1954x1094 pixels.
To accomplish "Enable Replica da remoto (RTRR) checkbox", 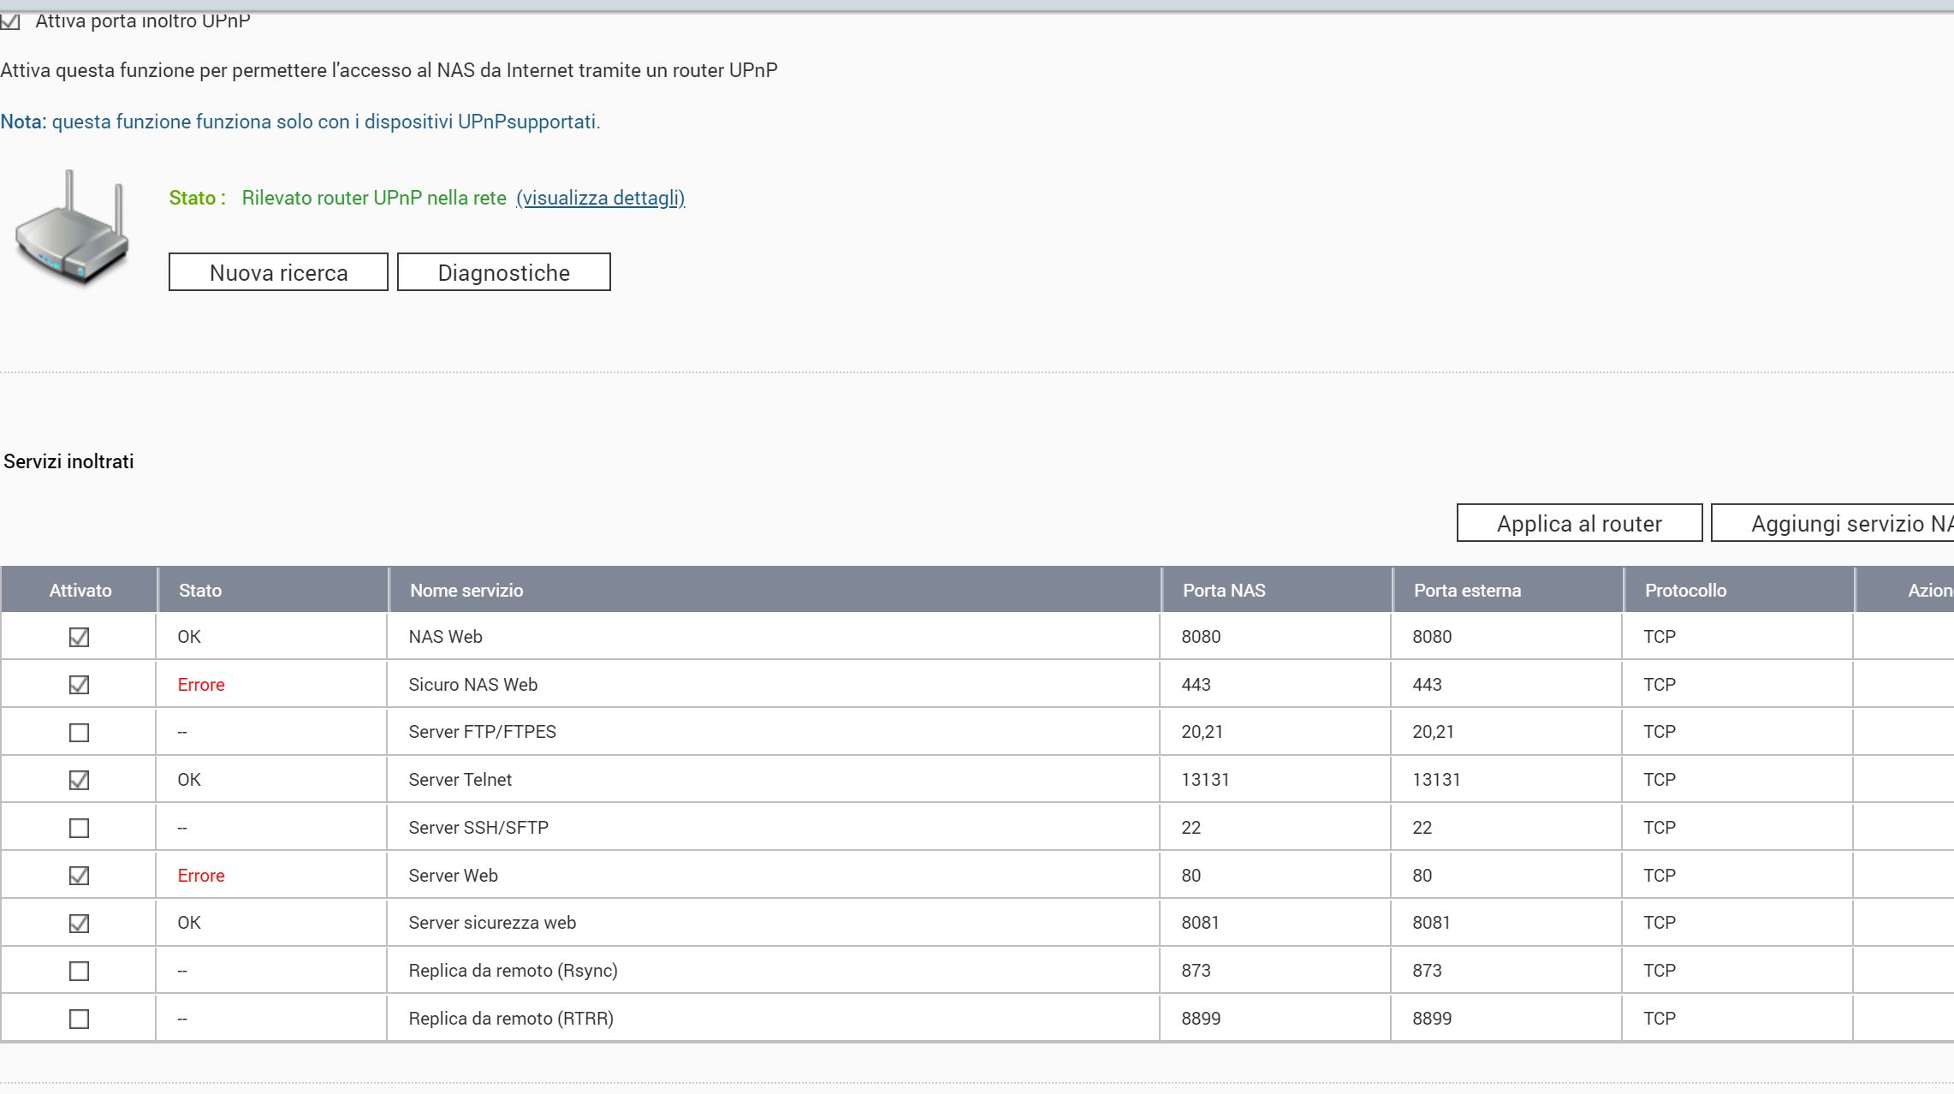I will (79, 1019).
